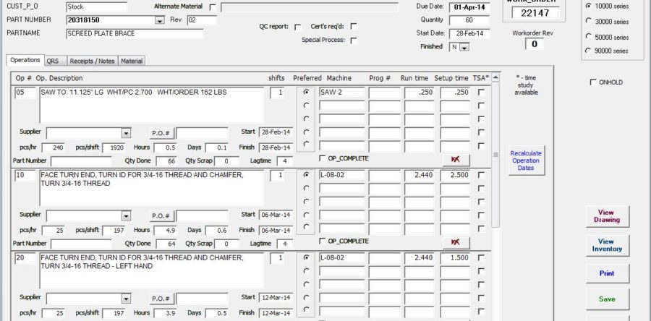Open View Inventory
Image resolution: width=651 pixels, height=321 pixels.
coord(607,245)
